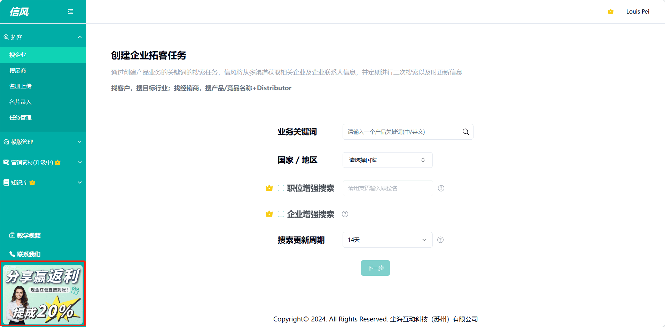The width and height of the screenshot is (665, 327).
Task: Click the crown icon beside 职位增强搜索
Action: (269, 188)
